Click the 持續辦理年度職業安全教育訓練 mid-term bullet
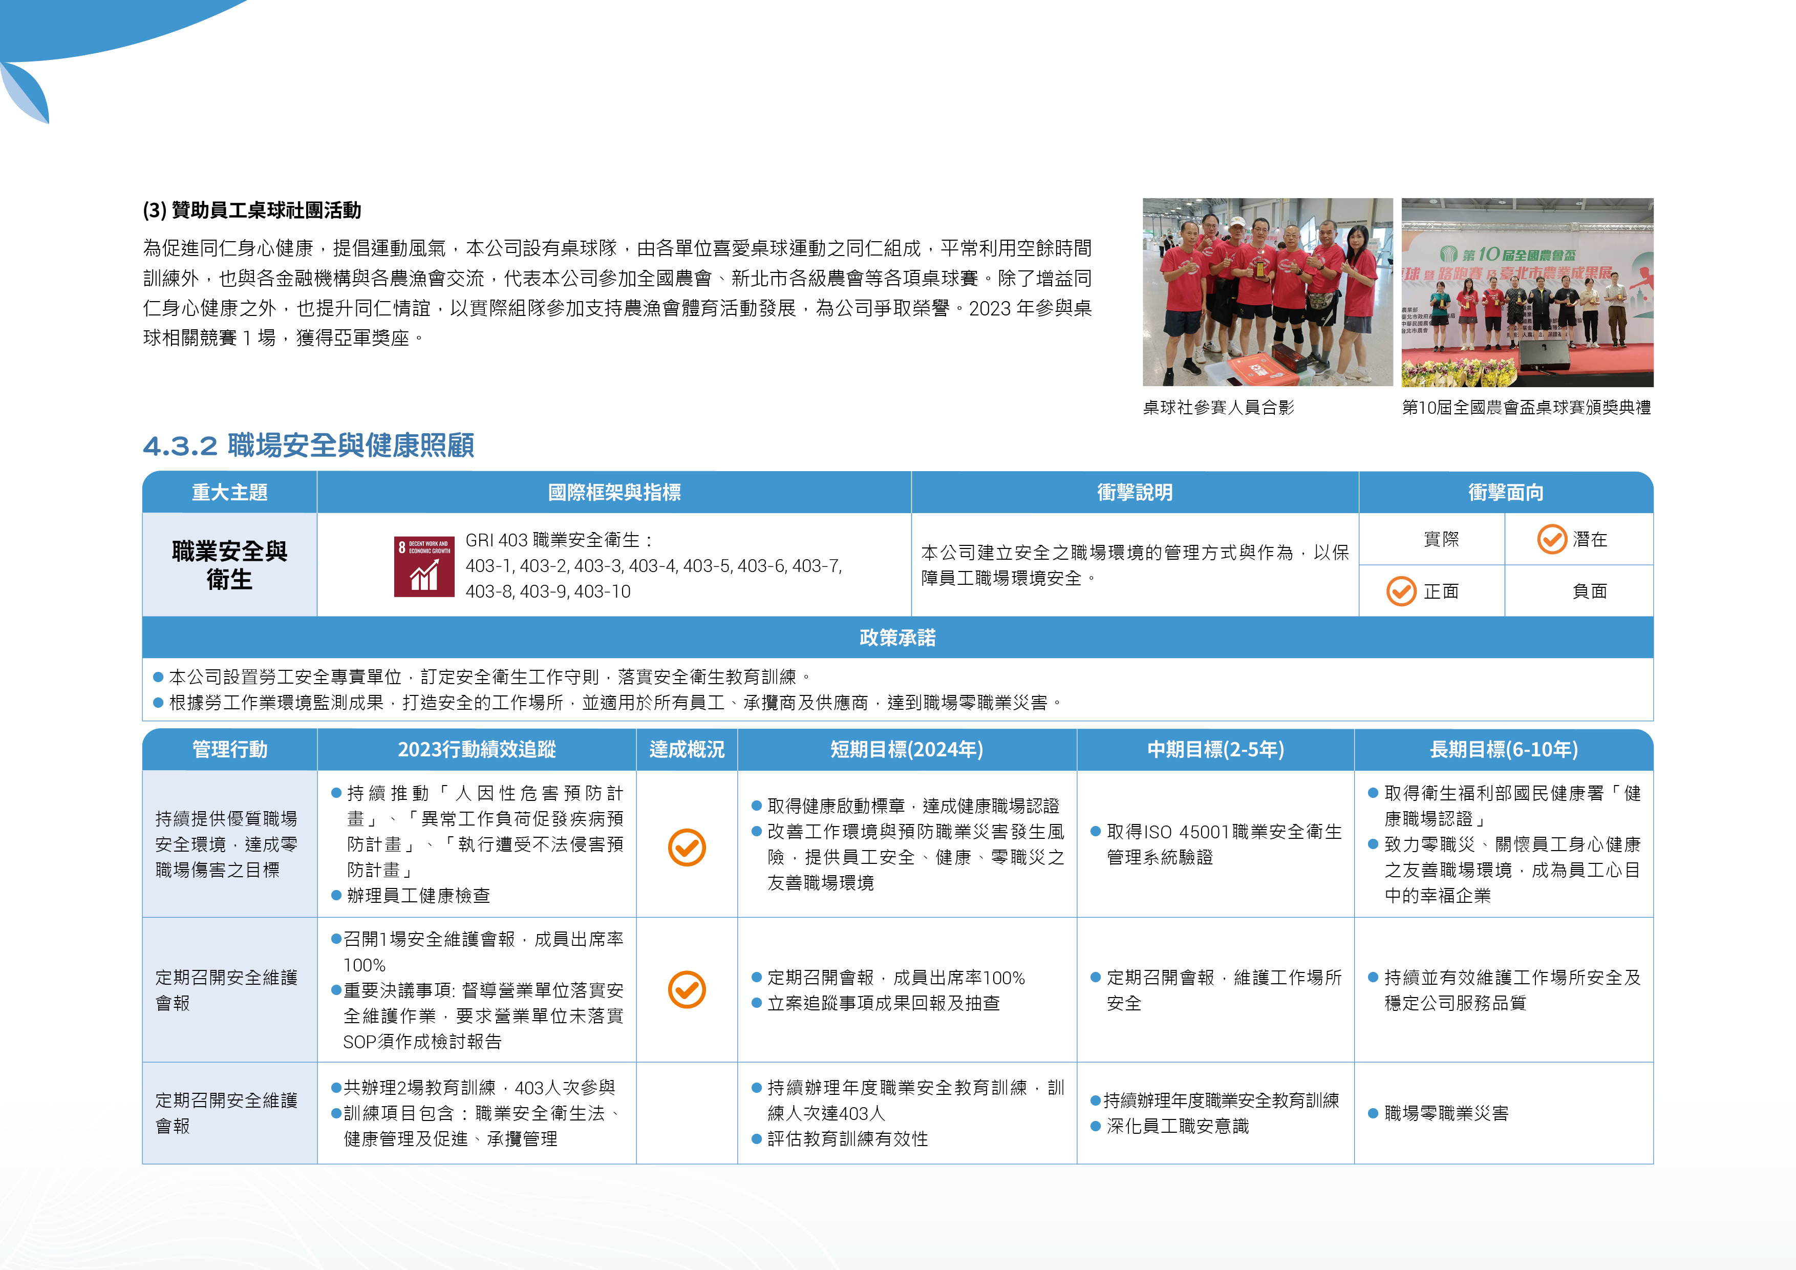 (x=1215, y=1100)
